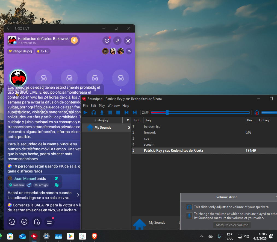Close the BIGO LIVE room with X circle
The image size is (277, 242).
coord(128,41)
